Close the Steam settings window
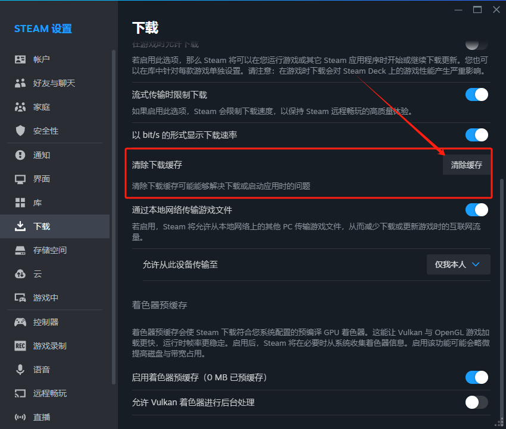The height and width of the screenshot is (429, 506). (x=496, y=10)
